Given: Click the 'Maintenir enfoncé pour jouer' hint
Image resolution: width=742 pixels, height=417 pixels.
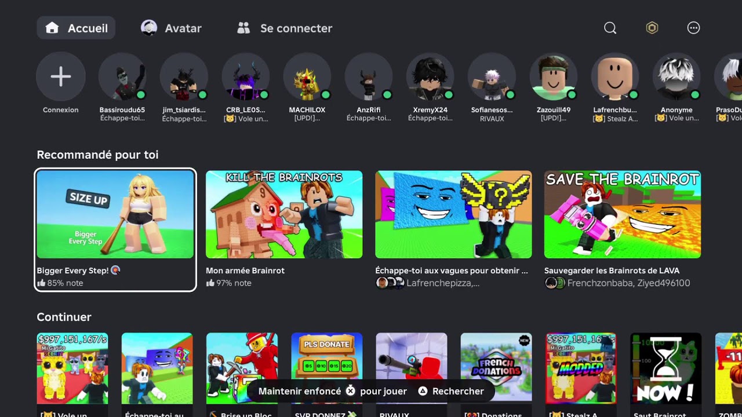Looking at the screenshot, I should (x=333, y=391).
